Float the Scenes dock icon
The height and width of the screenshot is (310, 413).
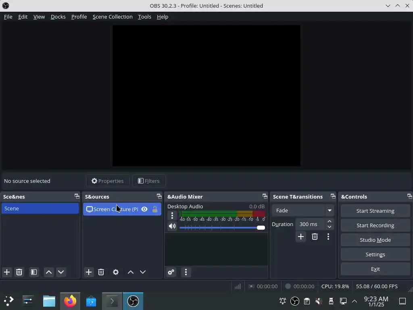pyautogui.click(x=77, y=196)
